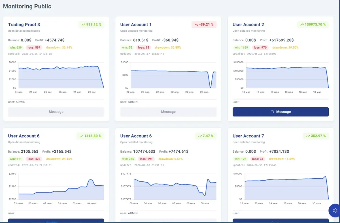Screen dimensions: 340x223
Task: Click the profit value +4574.74$
Action: click(x=55, y=40)
